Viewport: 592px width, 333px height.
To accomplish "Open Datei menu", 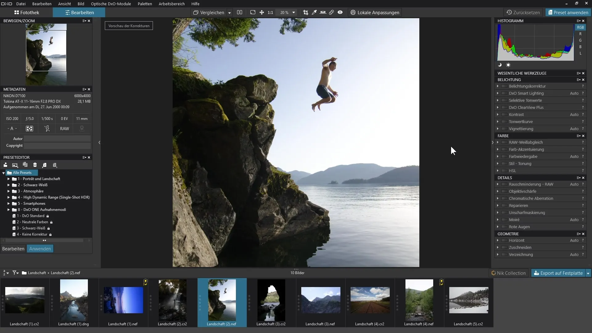I will [21, 4].
